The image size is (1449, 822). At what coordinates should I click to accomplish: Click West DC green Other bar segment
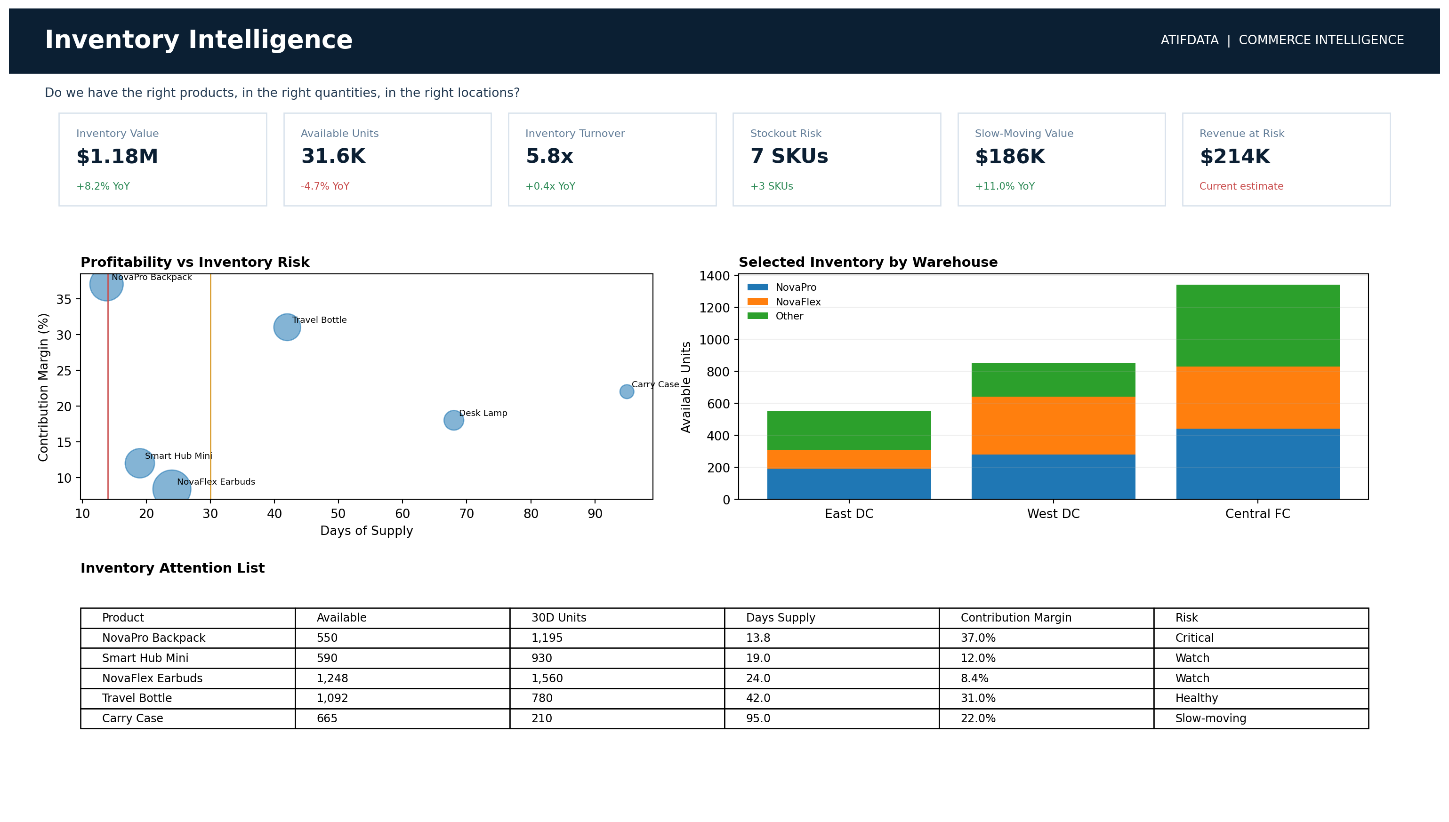[x=1053, y=380]
